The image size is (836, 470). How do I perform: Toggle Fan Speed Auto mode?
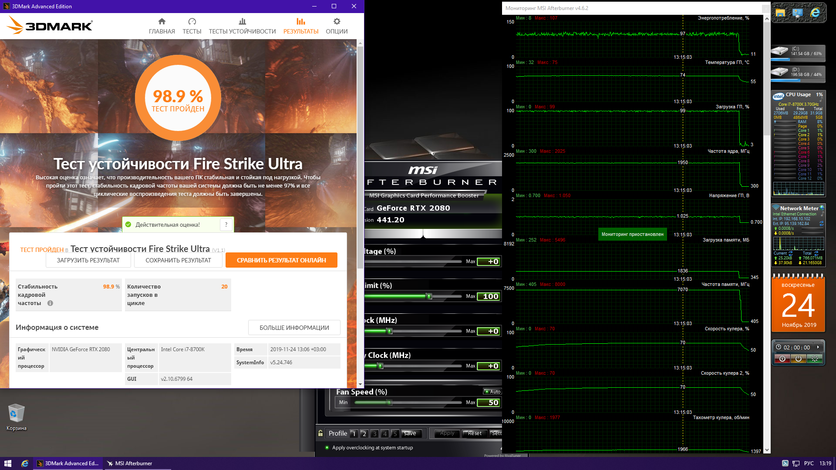click(x=492, y=392)
